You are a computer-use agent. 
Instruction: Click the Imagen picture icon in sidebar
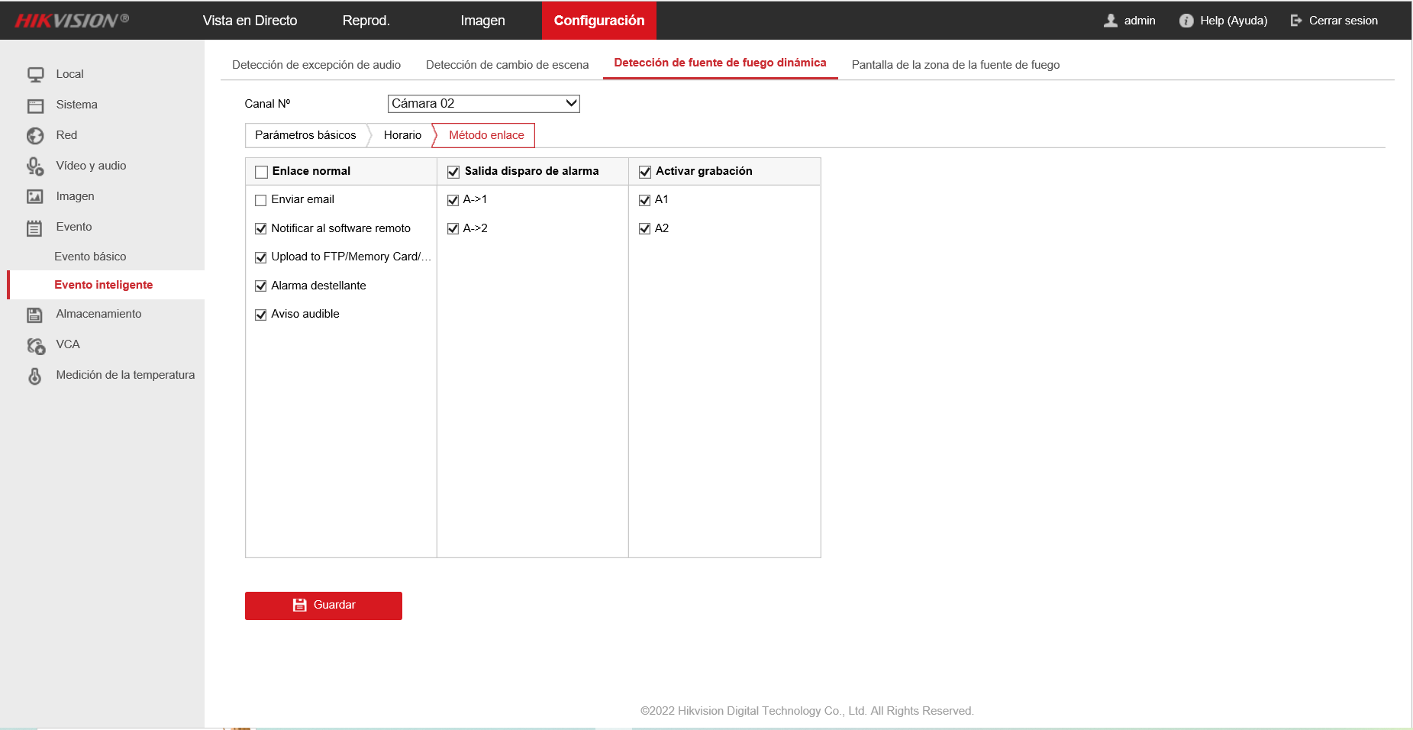pos(35,197)
